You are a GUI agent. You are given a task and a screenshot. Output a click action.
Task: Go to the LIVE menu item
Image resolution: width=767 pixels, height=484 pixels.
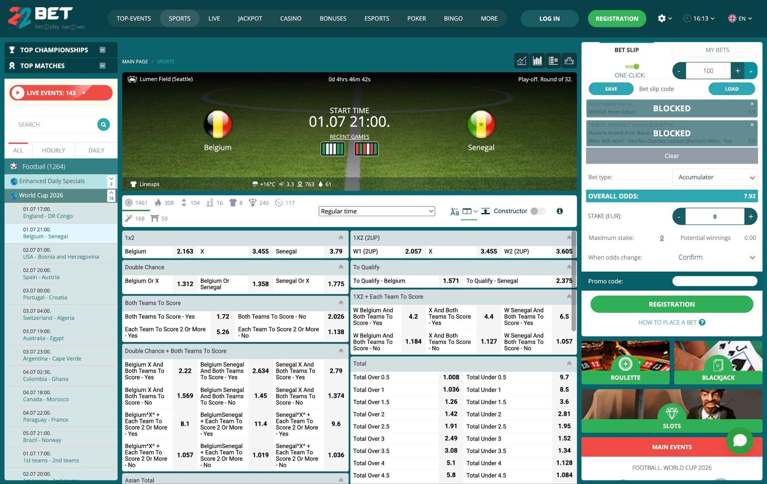[214, 18]
